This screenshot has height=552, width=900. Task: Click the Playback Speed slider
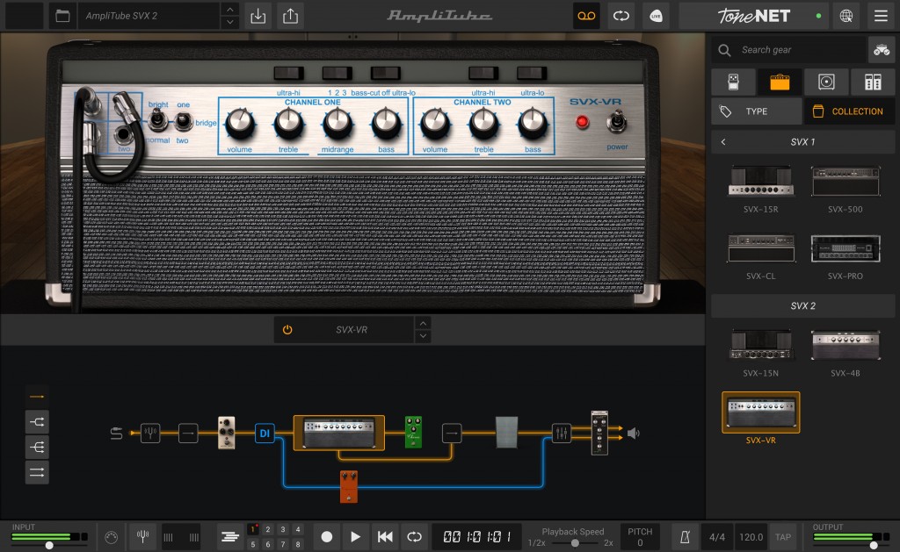[573, 543]
